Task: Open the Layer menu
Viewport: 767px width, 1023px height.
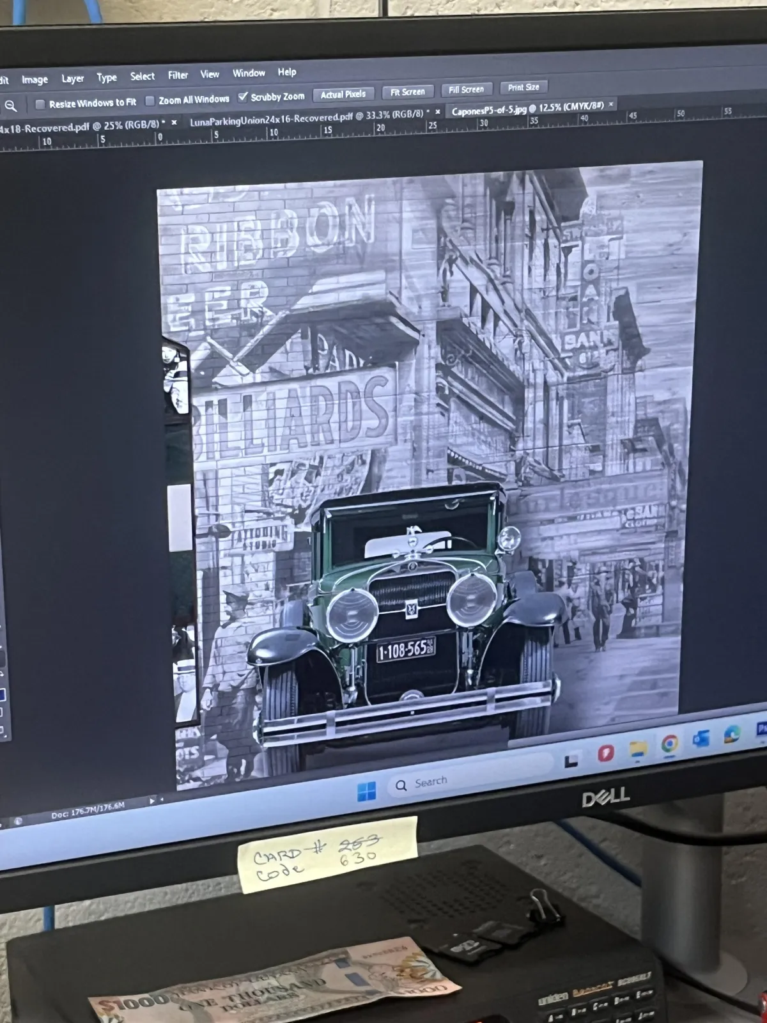Action: 72,79
